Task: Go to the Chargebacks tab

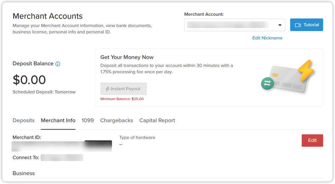Action: point(117,121)
